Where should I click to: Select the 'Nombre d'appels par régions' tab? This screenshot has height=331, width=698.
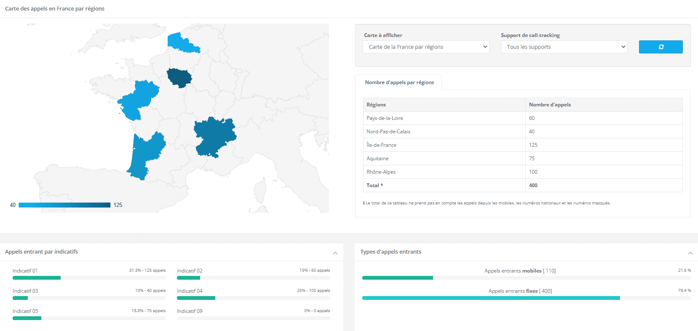(x=399, y=82)
